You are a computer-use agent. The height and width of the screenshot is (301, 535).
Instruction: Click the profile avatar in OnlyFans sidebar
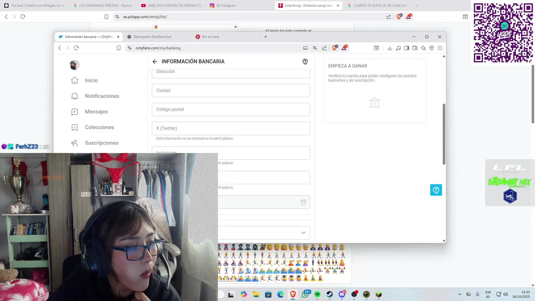point(74,65)
